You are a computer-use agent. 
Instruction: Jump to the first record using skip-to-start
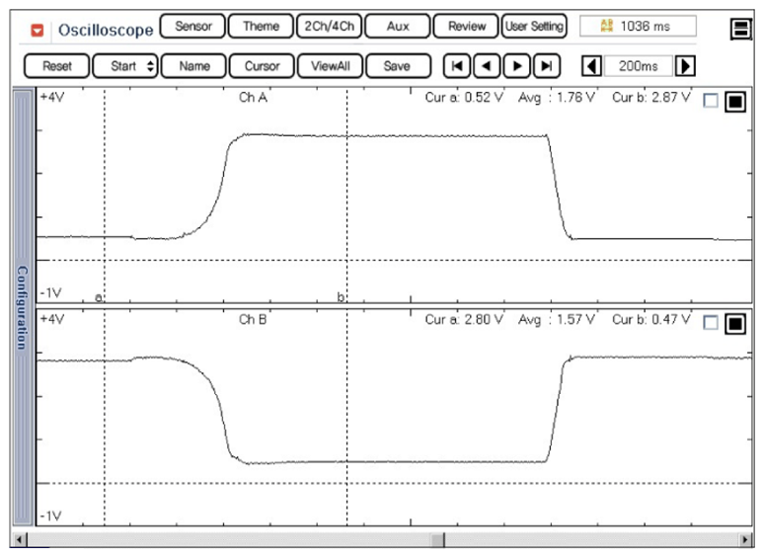[457, 66]
